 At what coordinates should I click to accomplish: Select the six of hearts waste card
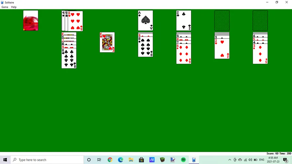coord(75,21)
